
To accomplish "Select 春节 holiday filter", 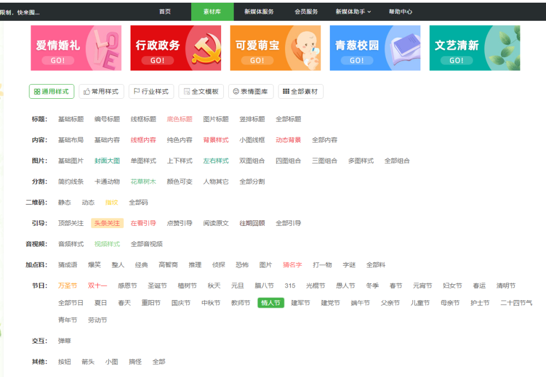I will click(x=395, y=286).
